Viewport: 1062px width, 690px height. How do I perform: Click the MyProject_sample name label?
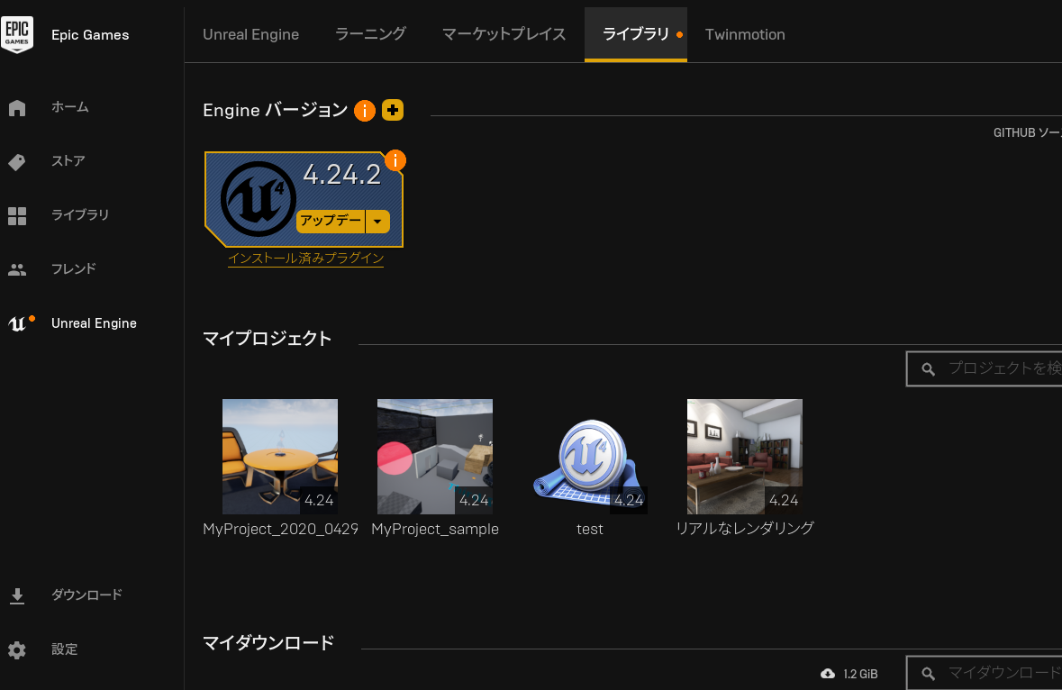coord(435,530)
